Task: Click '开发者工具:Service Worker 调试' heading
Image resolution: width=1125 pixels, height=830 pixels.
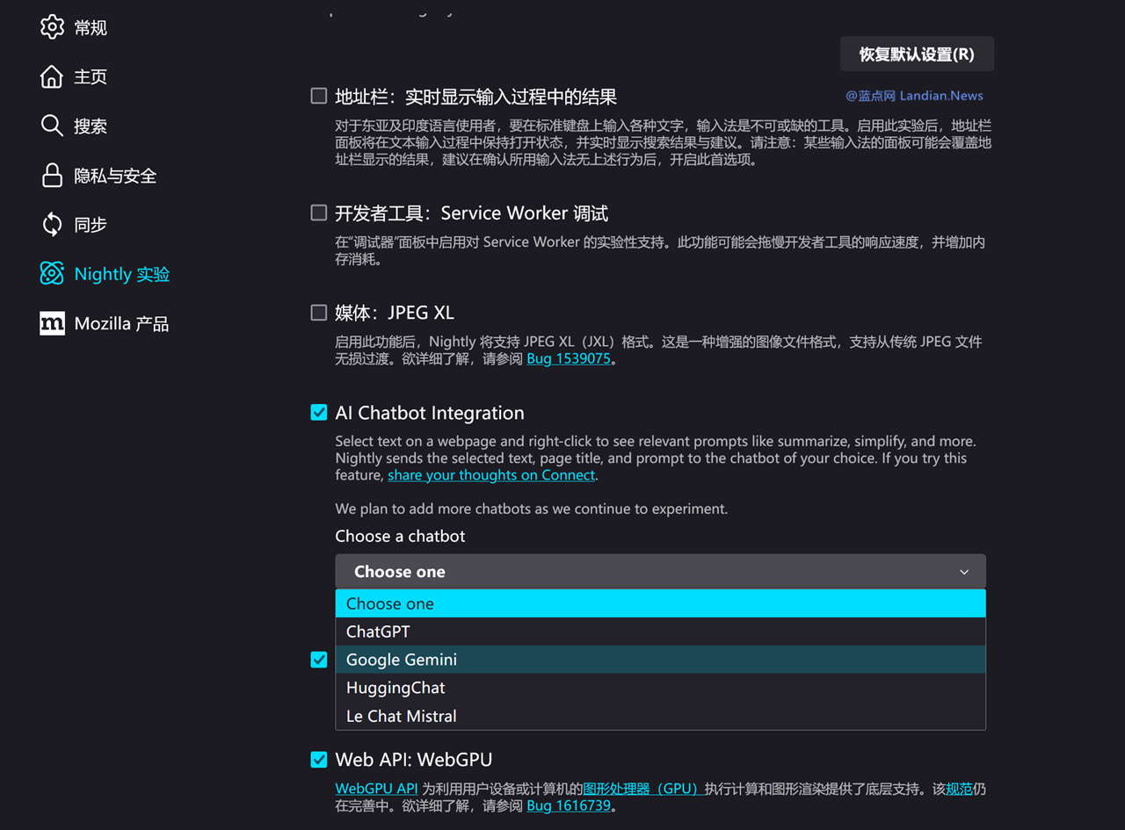Action: [x=472, y=213]
